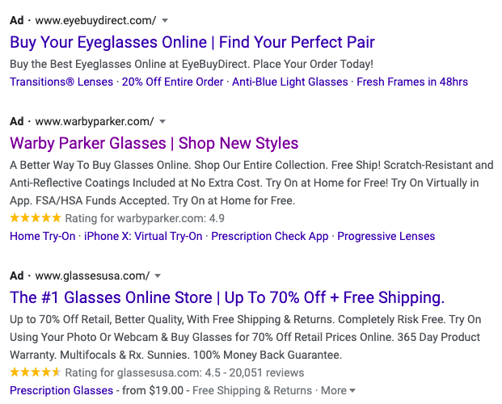502x404 pixels.
Task: Follow the Transitions® Lenses sitelink
Action: point(61,82)
